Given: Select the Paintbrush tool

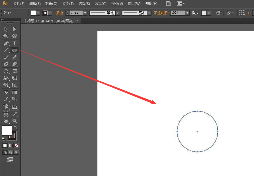Looking at the screenshot, I should point(6,57).
